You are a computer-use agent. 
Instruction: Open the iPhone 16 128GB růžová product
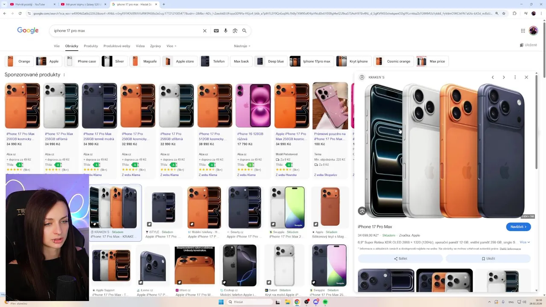click(x=253, y=128)
